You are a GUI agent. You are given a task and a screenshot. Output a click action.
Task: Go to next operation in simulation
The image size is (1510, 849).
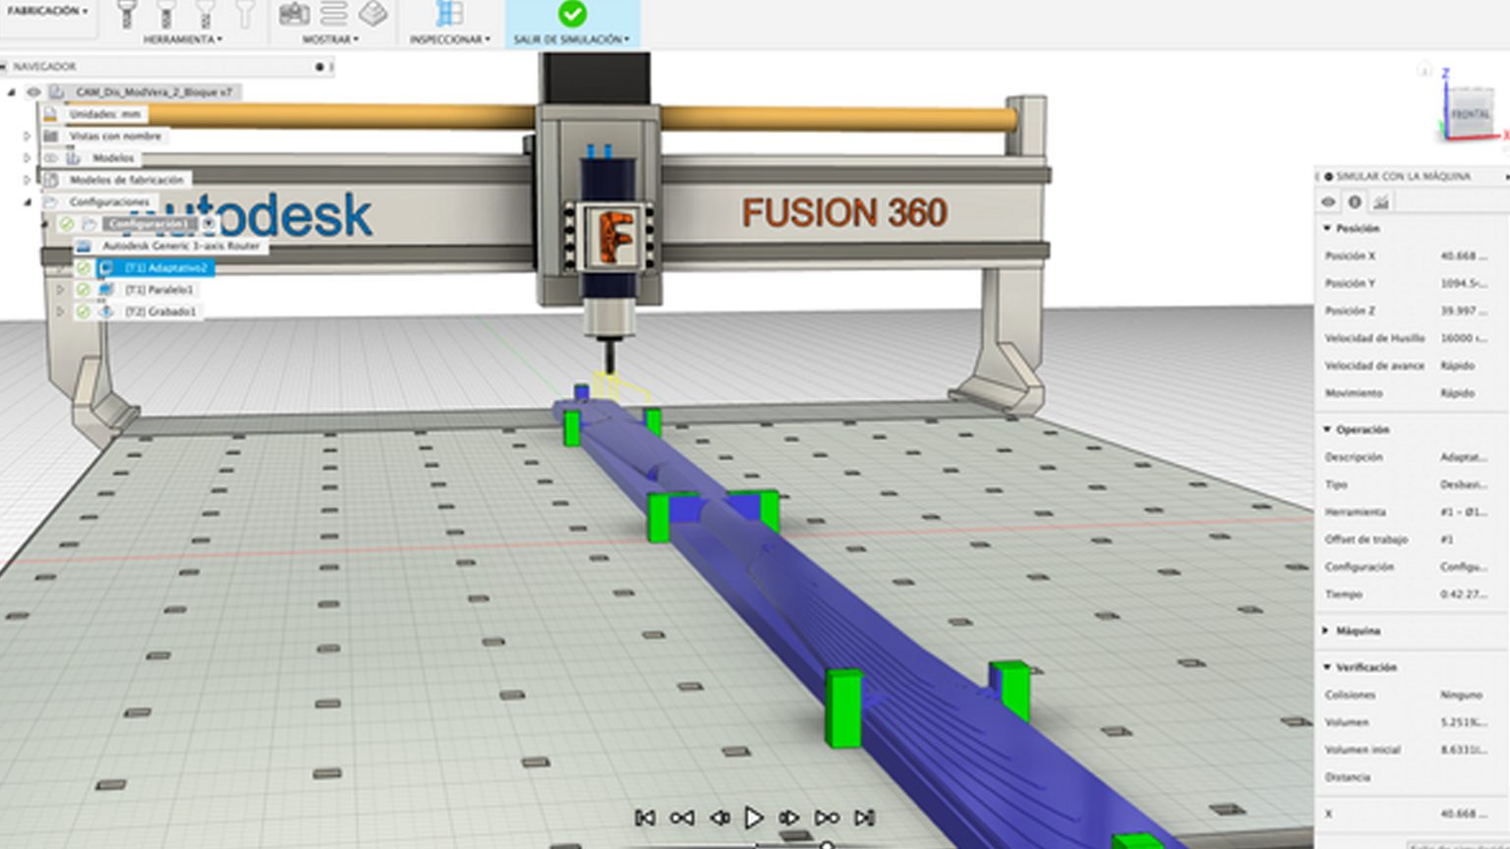(x=827, y=818)
